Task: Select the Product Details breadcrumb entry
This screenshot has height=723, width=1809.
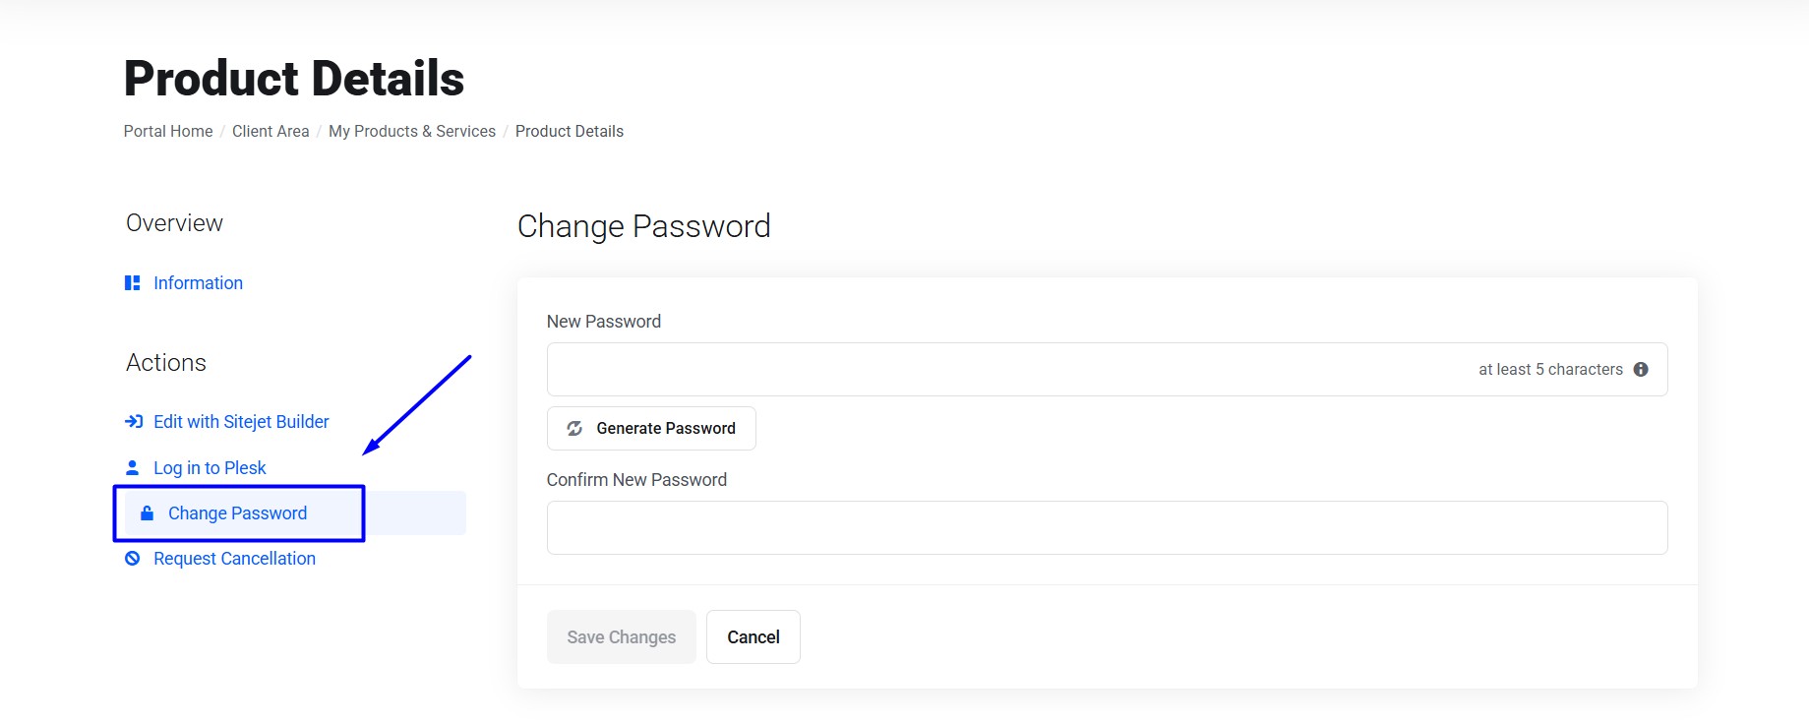Action: tap(569, 131)
